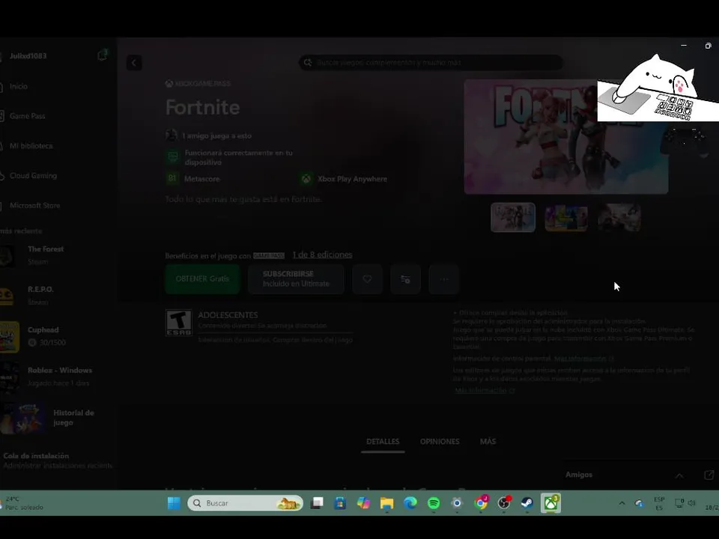Click the ESP ES language indicator
Image resolution: width=719 pixels, height=539 pixels.
(x=659, y=503)
